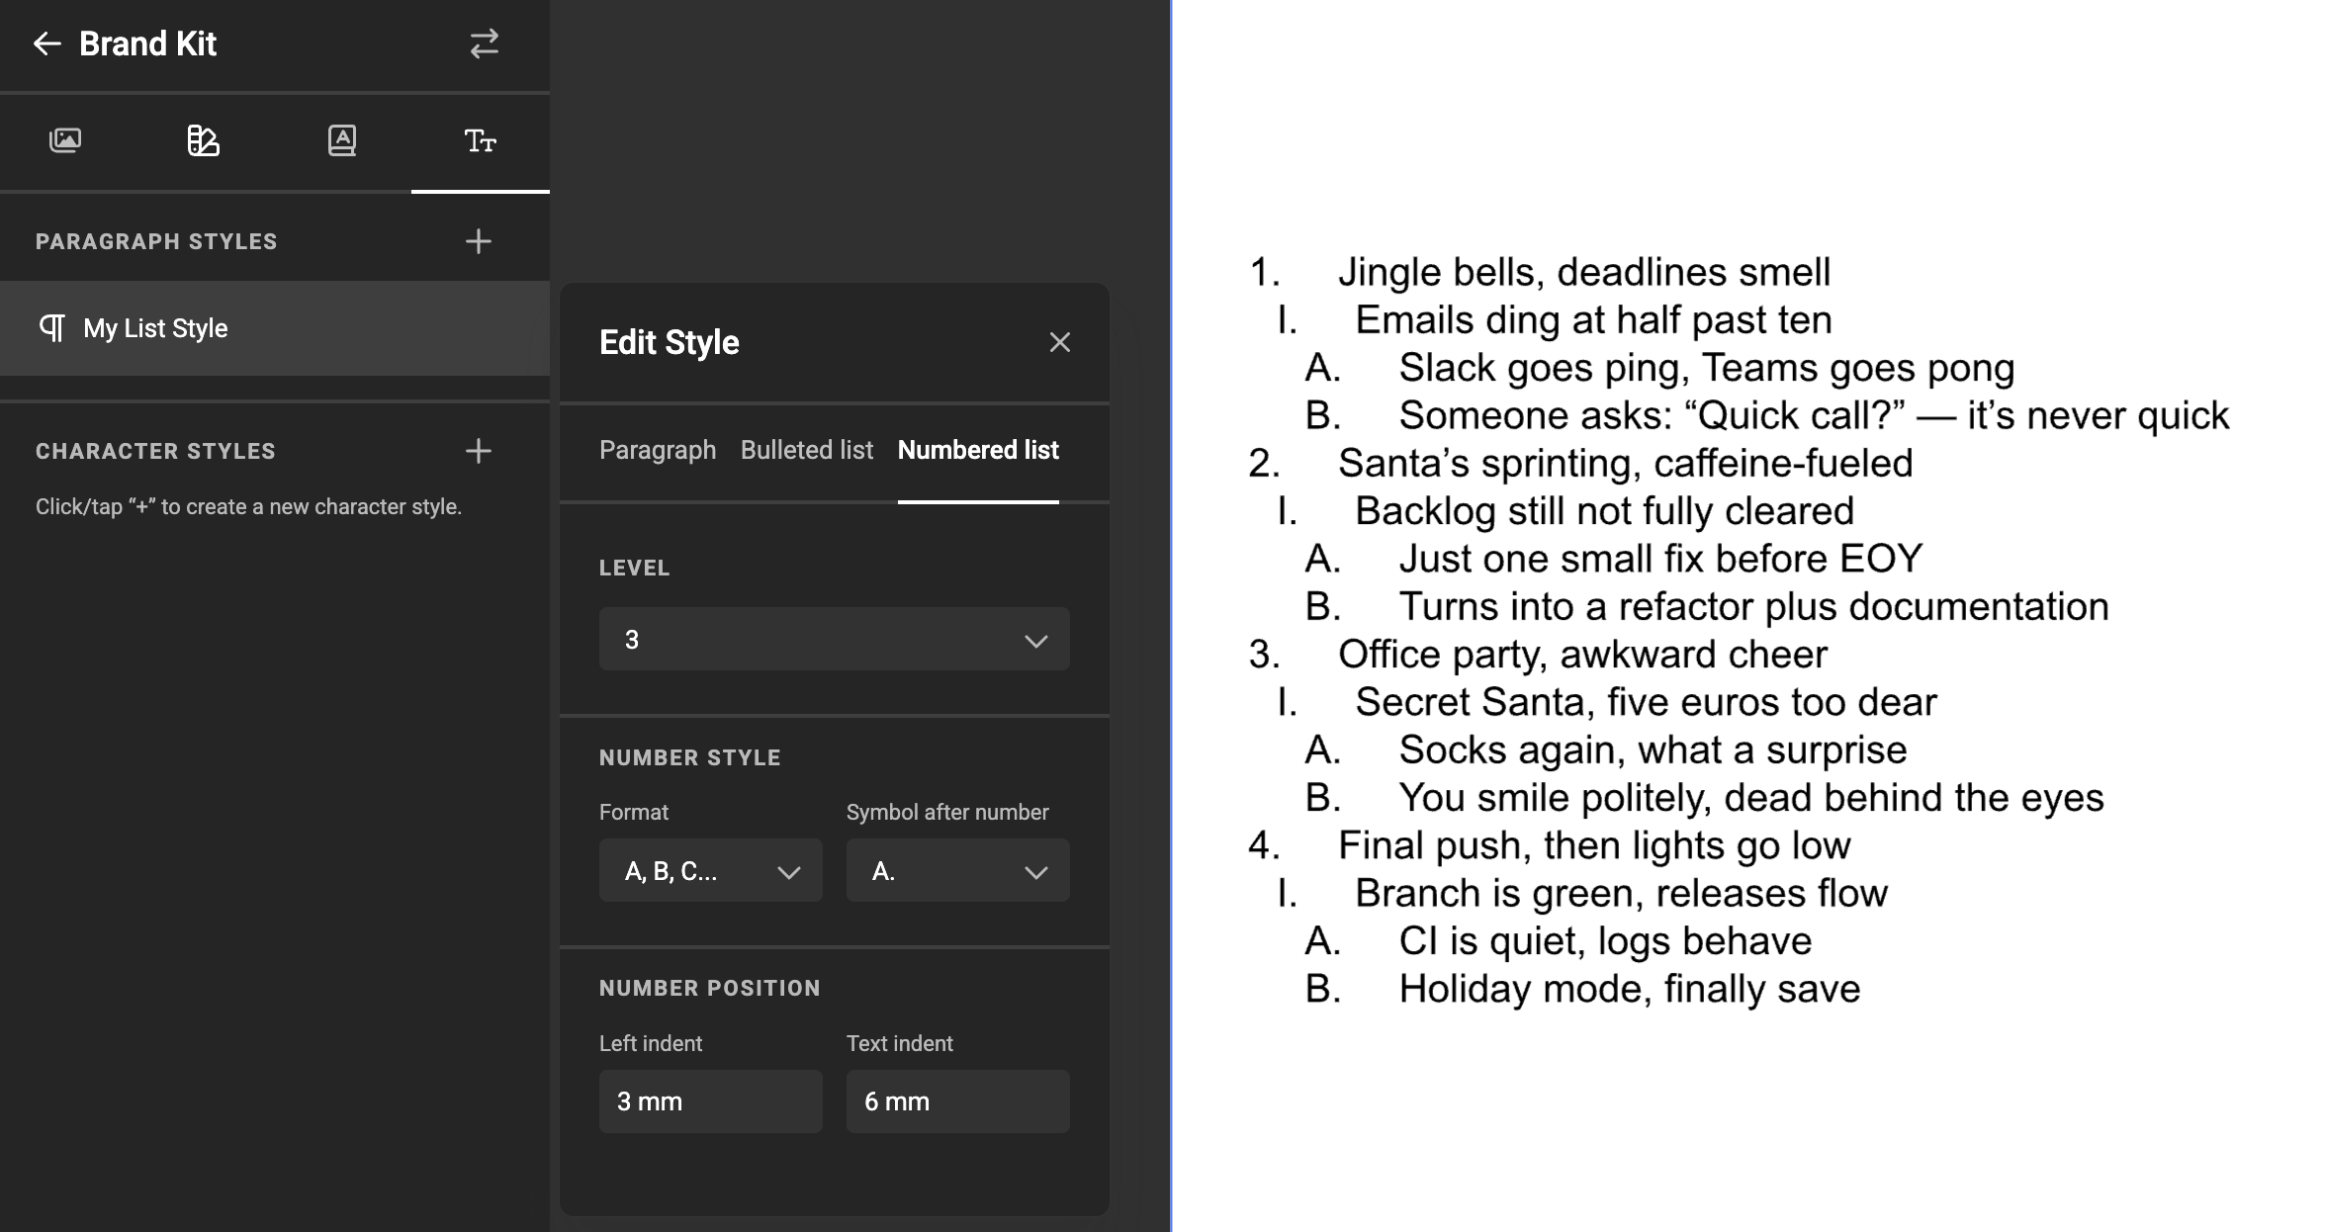
Task: Select the color palette tab icon
Action: pyautogui.click(x=203, y=141)
